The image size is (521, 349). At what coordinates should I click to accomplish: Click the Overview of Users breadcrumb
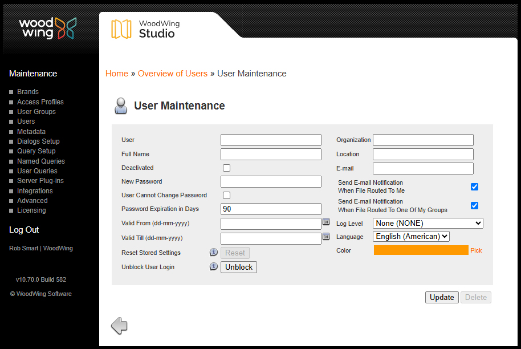[x=173, y=74]
